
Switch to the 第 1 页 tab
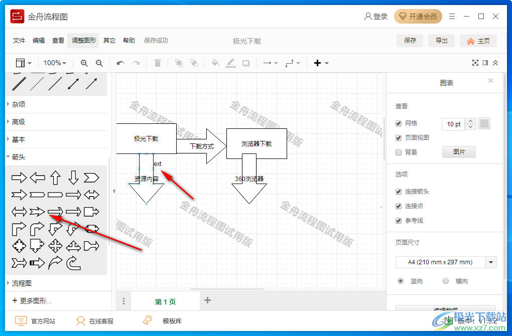pyautogui.click(x=165, y=302)
